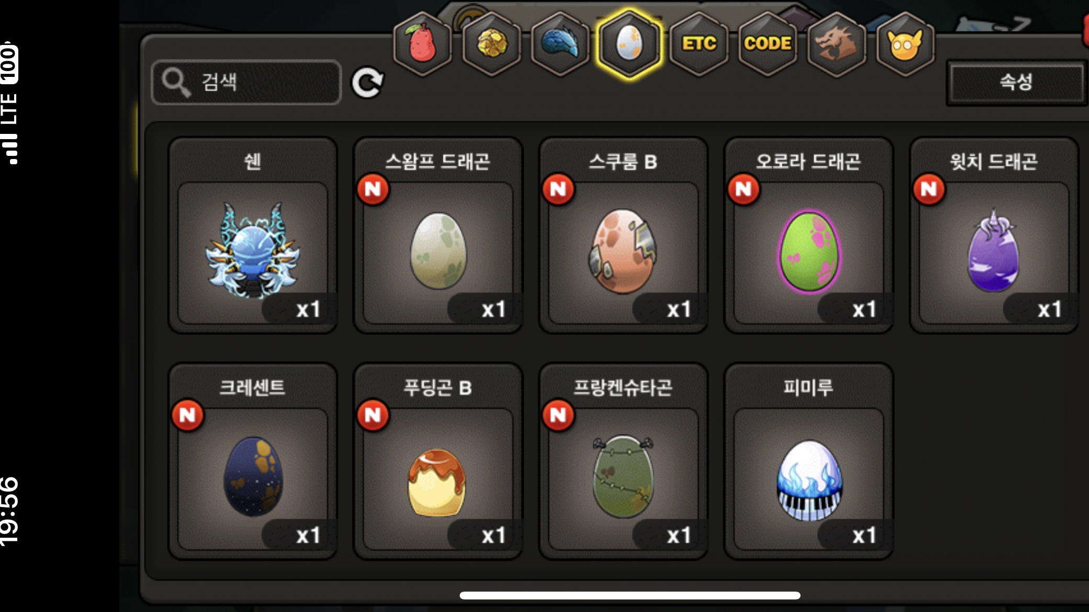The height and width of the screenshot is (612, 1089).
Task: Select the 프랑켄슈타곤 stitched egg
Action: pyautogui.click(x=624, y=461)
